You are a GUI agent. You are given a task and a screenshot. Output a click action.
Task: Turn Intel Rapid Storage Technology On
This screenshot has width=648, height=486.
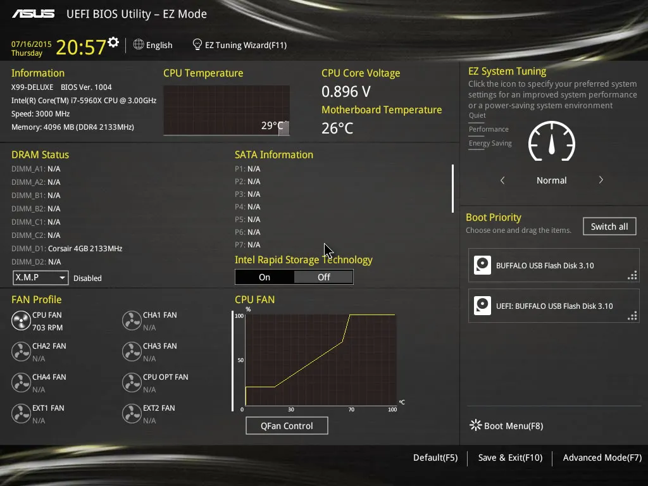pos(265,277)
